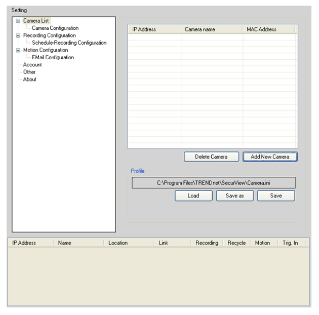Select Motion Configuration in the tree
This screenshot has height=315, width=319.
(x=45, y=51)
